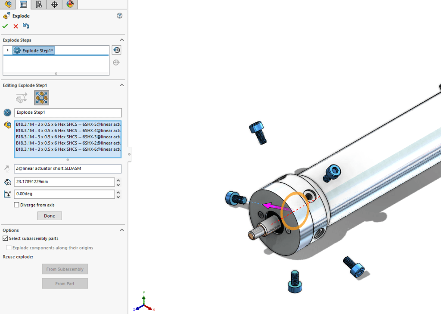This screenshot has width=441, height=314.
Task: Click the animation/rollback clock icon beside Explode Steps
Action: pyautogui.click(x=116, y=50)
